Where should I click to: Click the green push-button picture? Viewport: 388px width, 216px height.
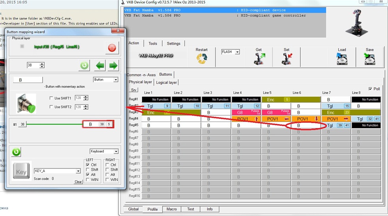click(26, 103)
